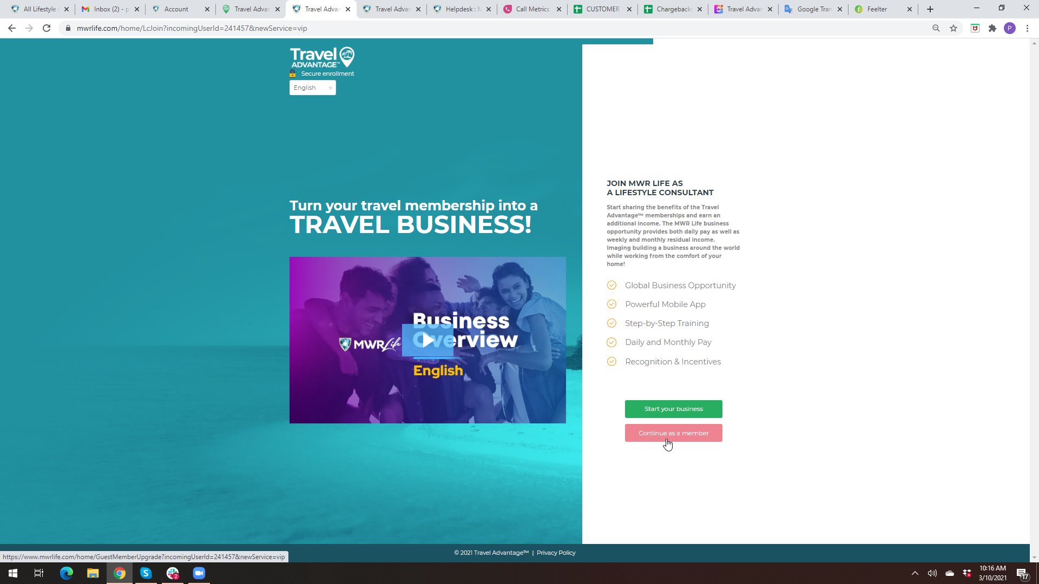1039x584 pixels.
Task: Open Zoom from the taskbar
Action: point(199,573)
